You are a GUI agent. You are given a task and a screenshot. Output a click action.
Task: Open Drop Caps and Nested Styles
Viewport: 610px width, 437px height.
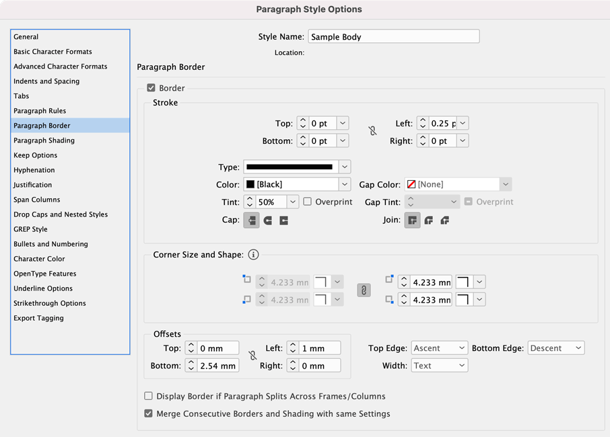pyautogui.click(x=70, y=214)
